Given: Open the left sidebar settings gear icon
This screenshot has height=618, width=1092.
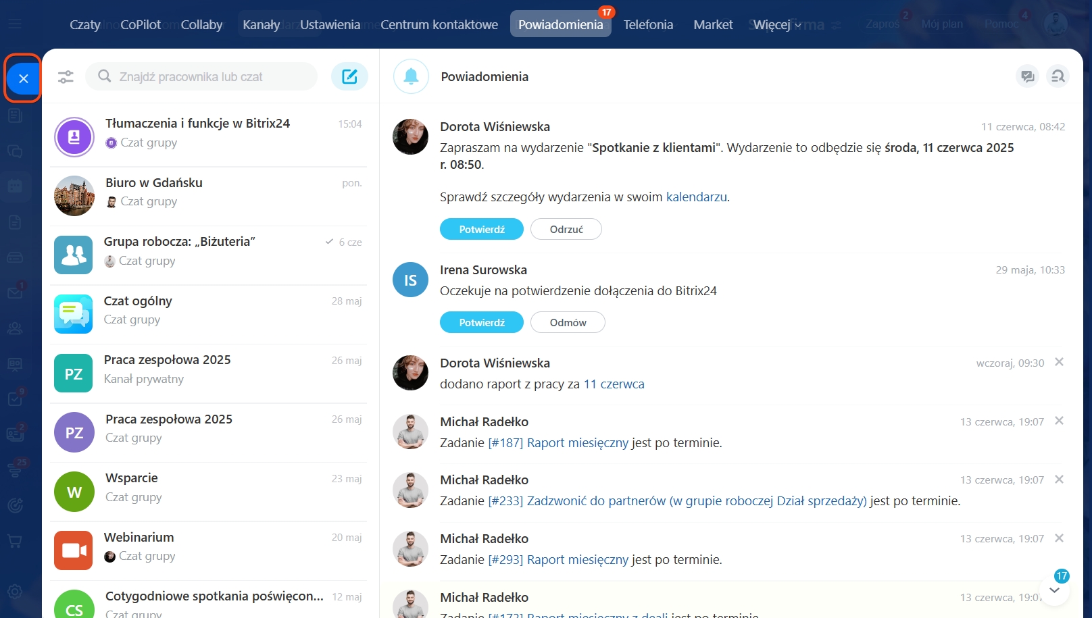Looking at the screenshot, I should pos(15,592).
